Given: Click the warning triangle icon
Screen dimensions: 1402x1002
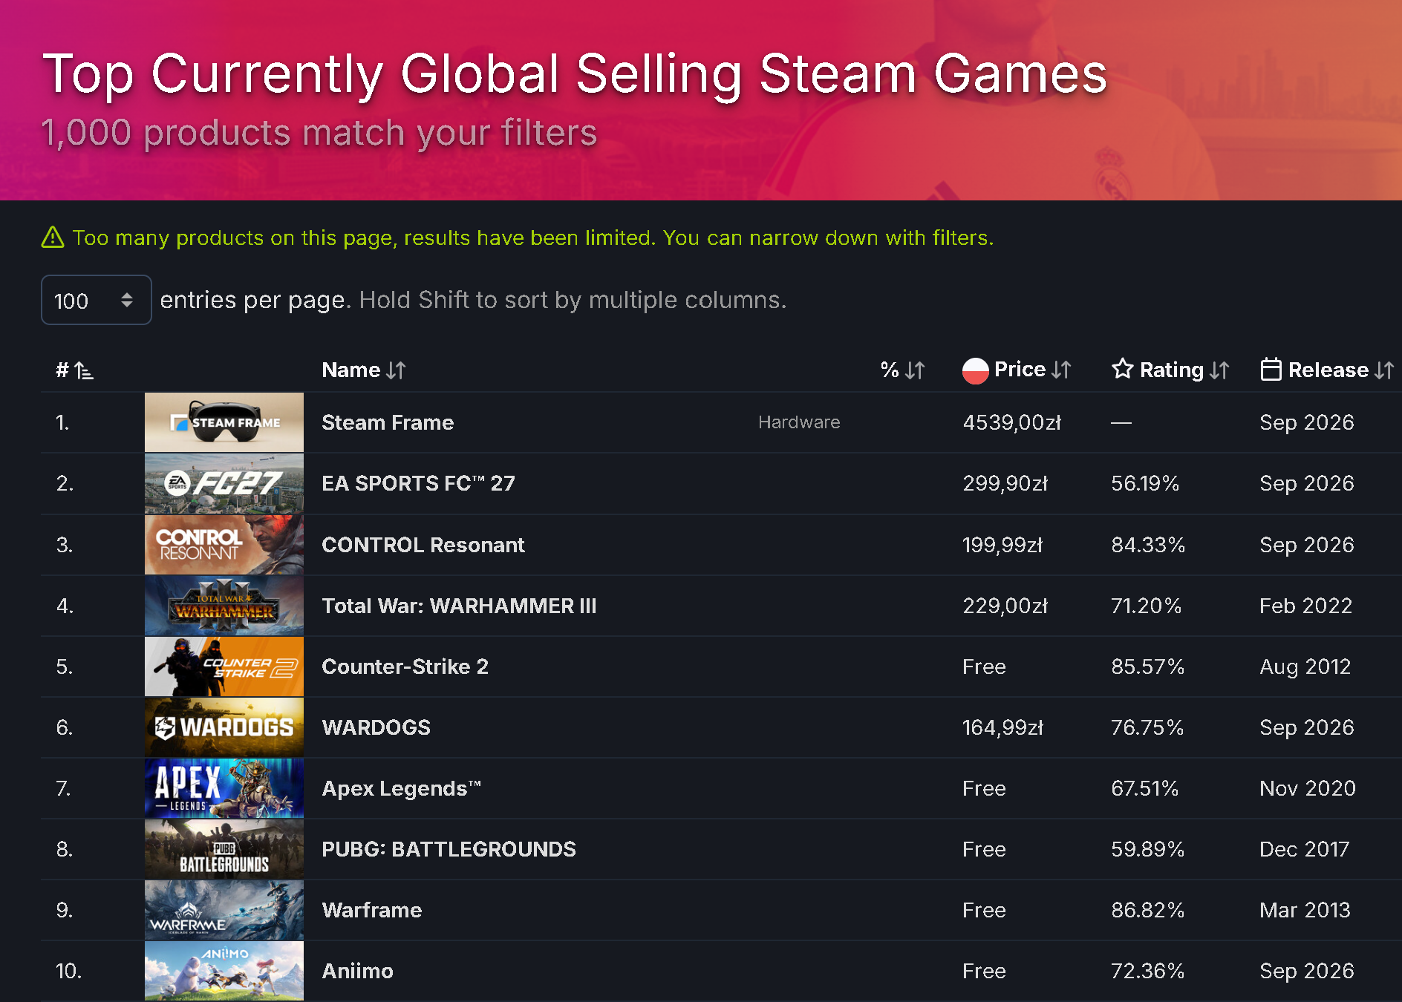Looking at the screenshot, I should point(53,238).
